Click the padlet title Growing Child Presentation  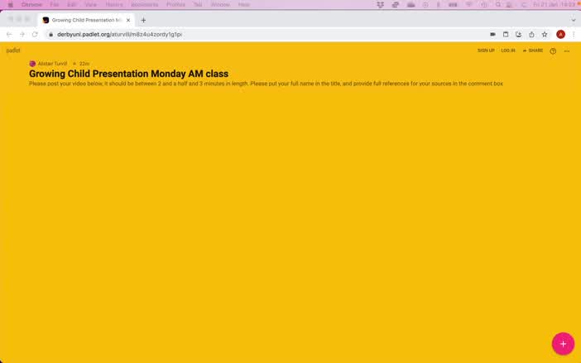(x=128, y=74)
